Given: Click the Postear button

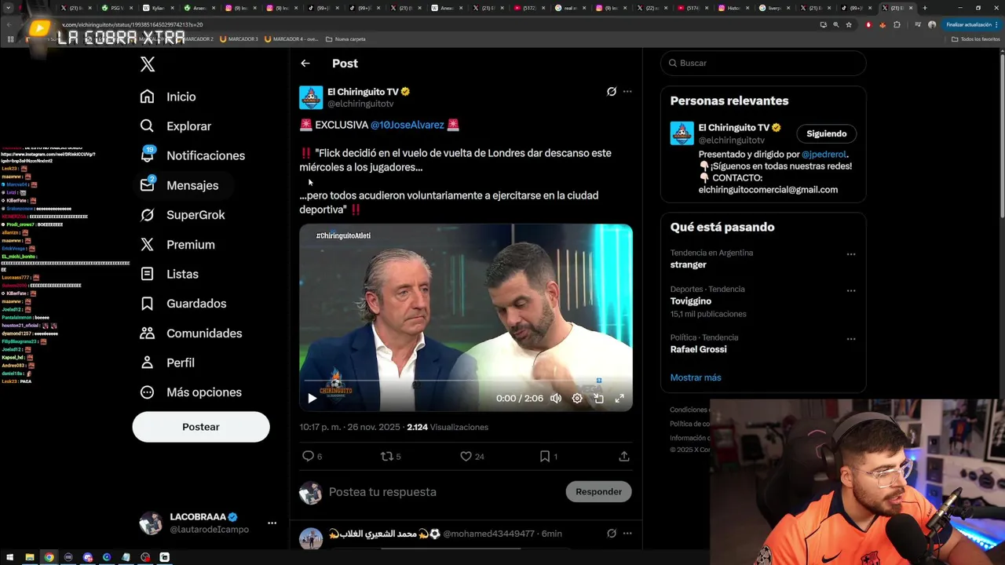Looking at the screenshot, I should tap(201, 427).
